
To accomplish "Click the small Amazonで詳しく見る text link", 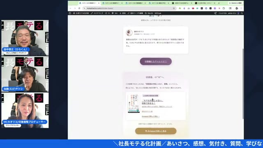I will point(150,116).
